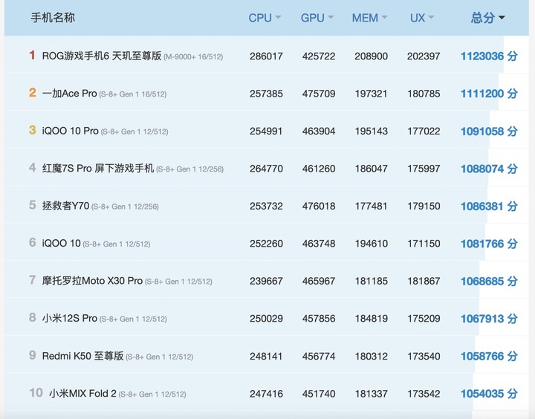Open iQOO 10 Pro entry
Screen dimensions: 535x419
pos(71,131)
